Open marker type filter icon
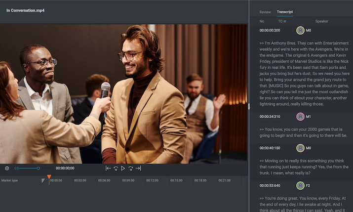This screenshot has height=212, width=353. 43,180
